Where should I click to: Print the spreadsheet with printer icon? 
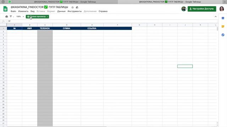coord(6,17)
